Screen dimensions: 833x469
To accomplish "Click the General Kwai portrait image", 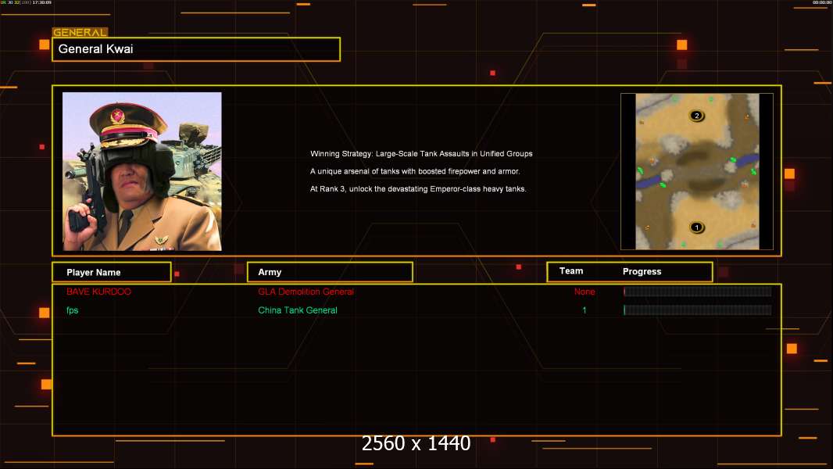I will pos(142,171).
